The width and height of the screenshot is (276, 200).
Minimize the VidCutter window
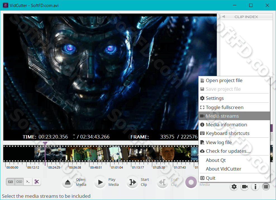coord(235,5)
